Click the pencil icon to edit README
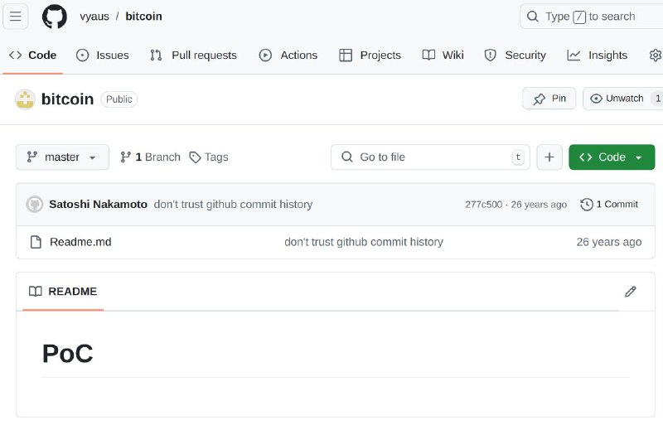 point(631,292)
